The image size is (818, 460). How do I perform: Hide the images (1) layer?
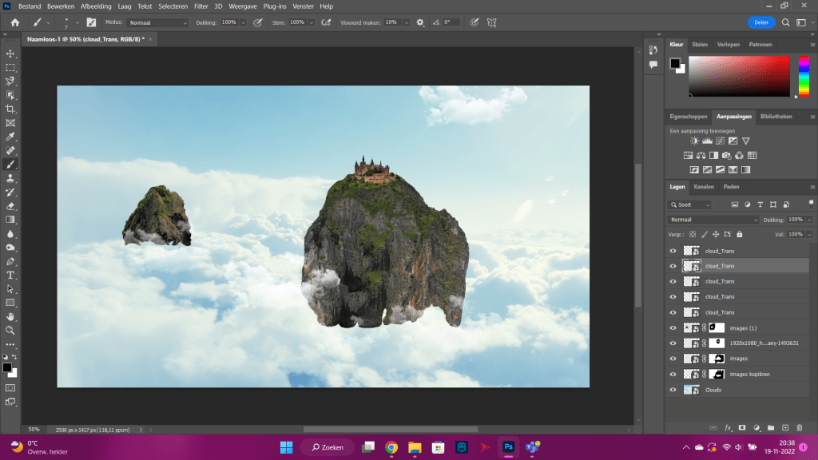pos(673,328)
